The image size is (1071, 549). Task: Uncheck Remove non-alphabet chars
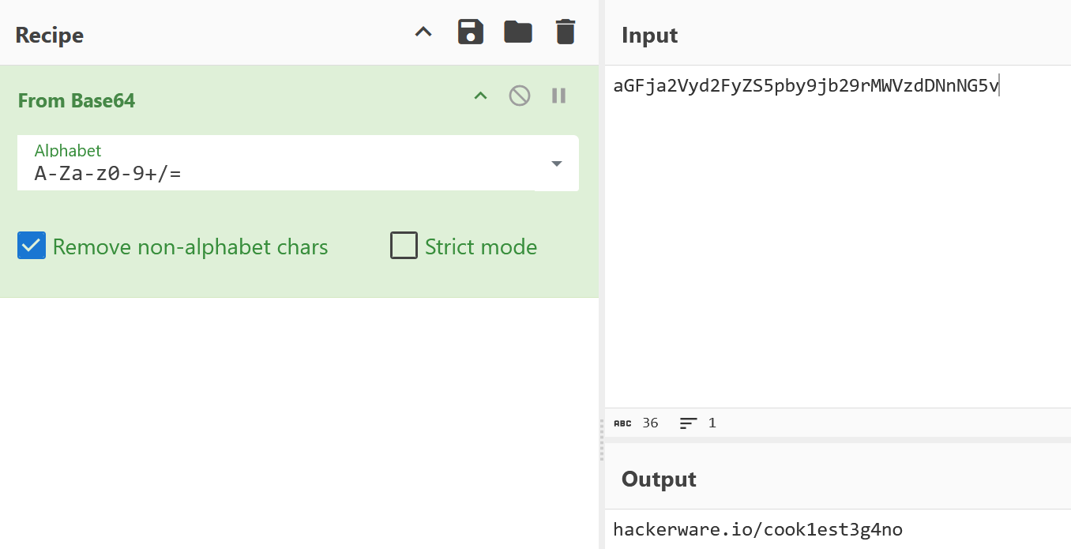pos(32,246)
